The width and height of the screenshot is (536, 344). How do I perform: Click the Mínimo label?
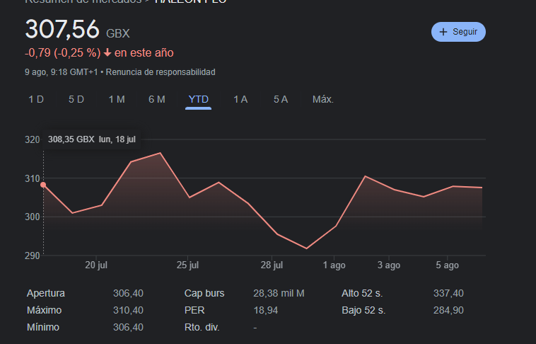(43, 327)
